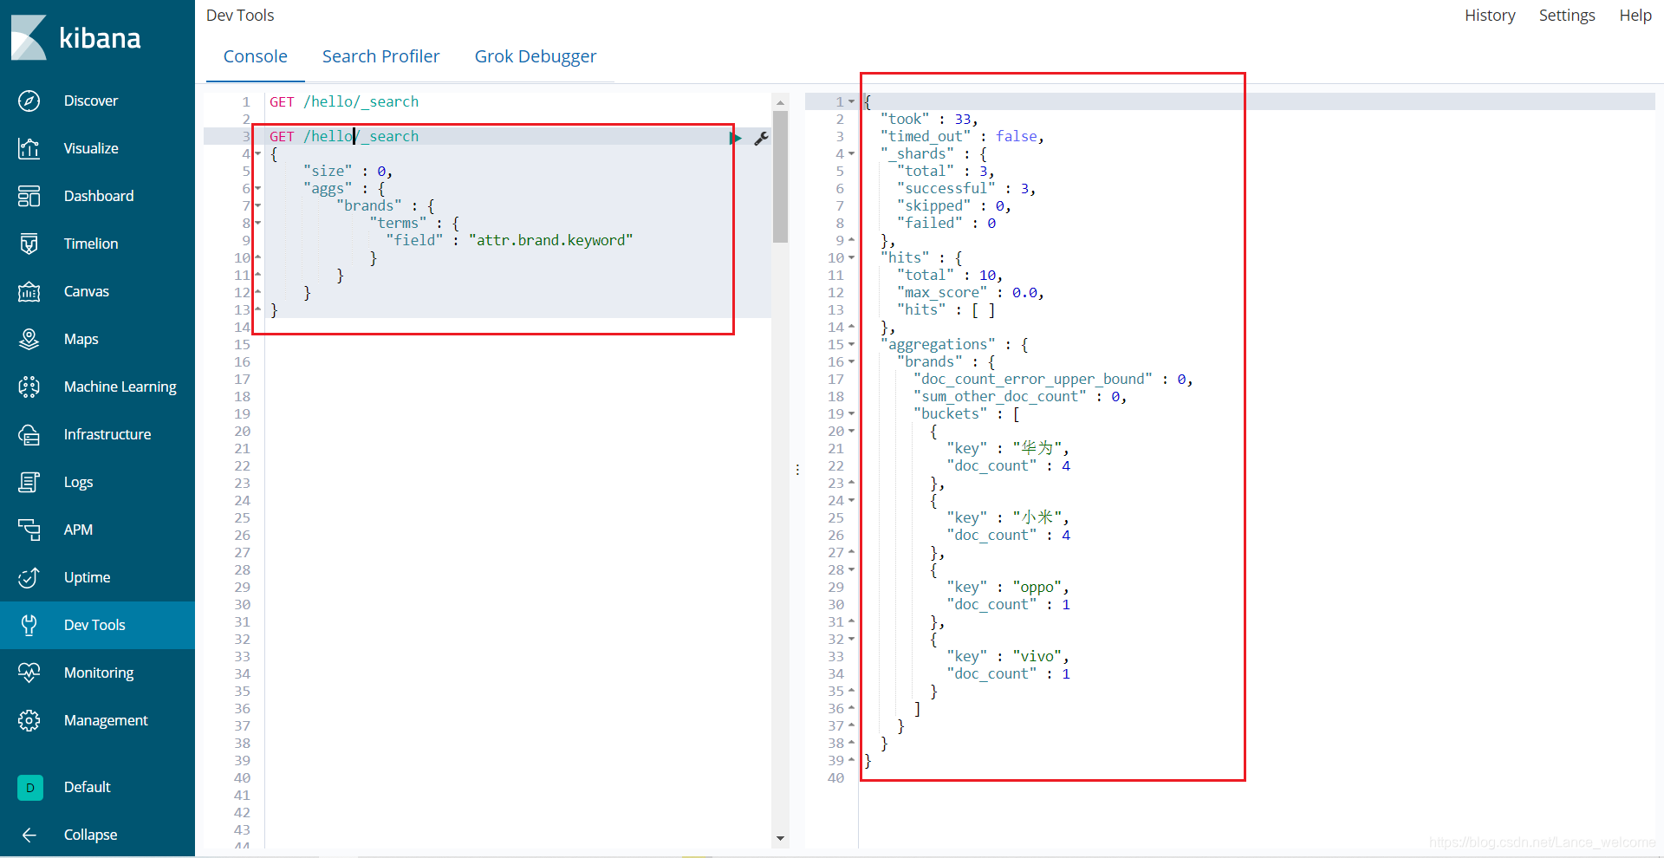This screenshot has width=1664, height=858.
Task: Open Management via gear icon
Action: tap(29, 720)
